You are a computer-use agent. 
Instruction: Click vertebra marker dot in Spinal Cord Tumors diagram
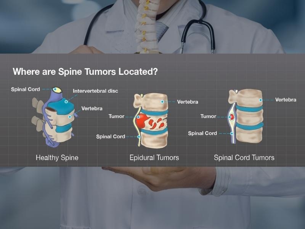pos(260,100)
